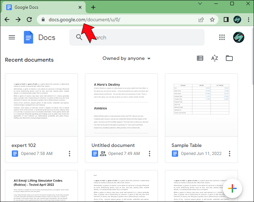254x202 pixels.
Task: Open more options for Sample Table
Action: 230,154
